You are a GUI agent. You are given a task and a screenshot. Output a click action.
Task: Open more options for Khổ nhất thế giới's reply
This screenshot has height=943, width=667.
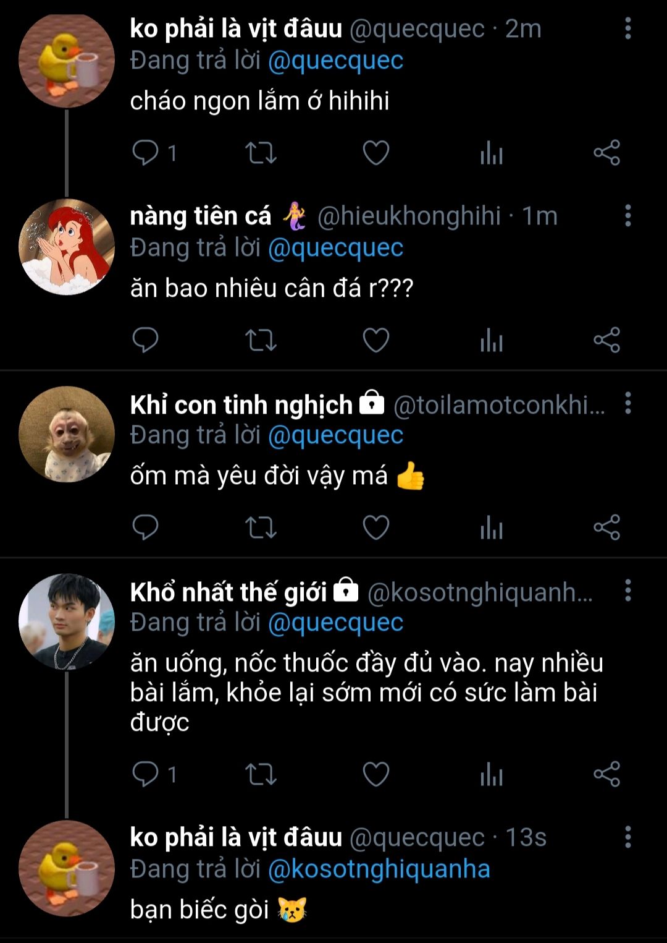pos(627,591)
